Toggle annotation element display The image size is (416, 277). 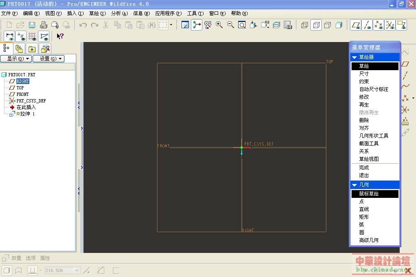(401, 25)
